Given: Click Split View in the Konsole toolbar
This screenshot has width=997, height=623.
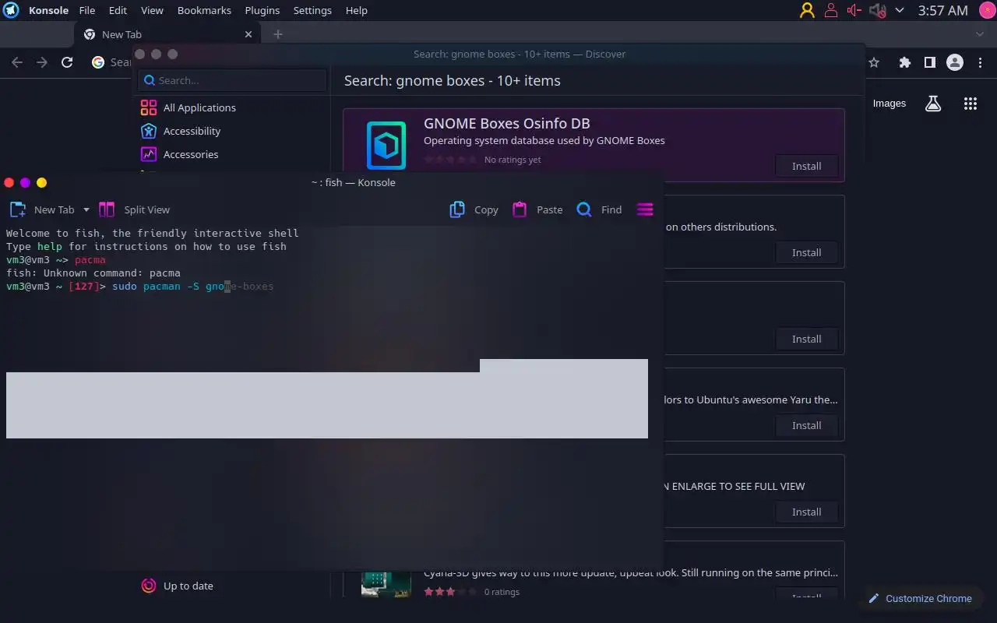Looking at the screenshot, I should [x=134, y=209].
